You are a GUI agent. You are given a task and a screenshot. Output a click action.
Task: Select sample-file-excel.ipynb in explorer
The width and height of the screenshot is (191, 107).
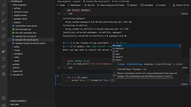click(x=31, y=40)
